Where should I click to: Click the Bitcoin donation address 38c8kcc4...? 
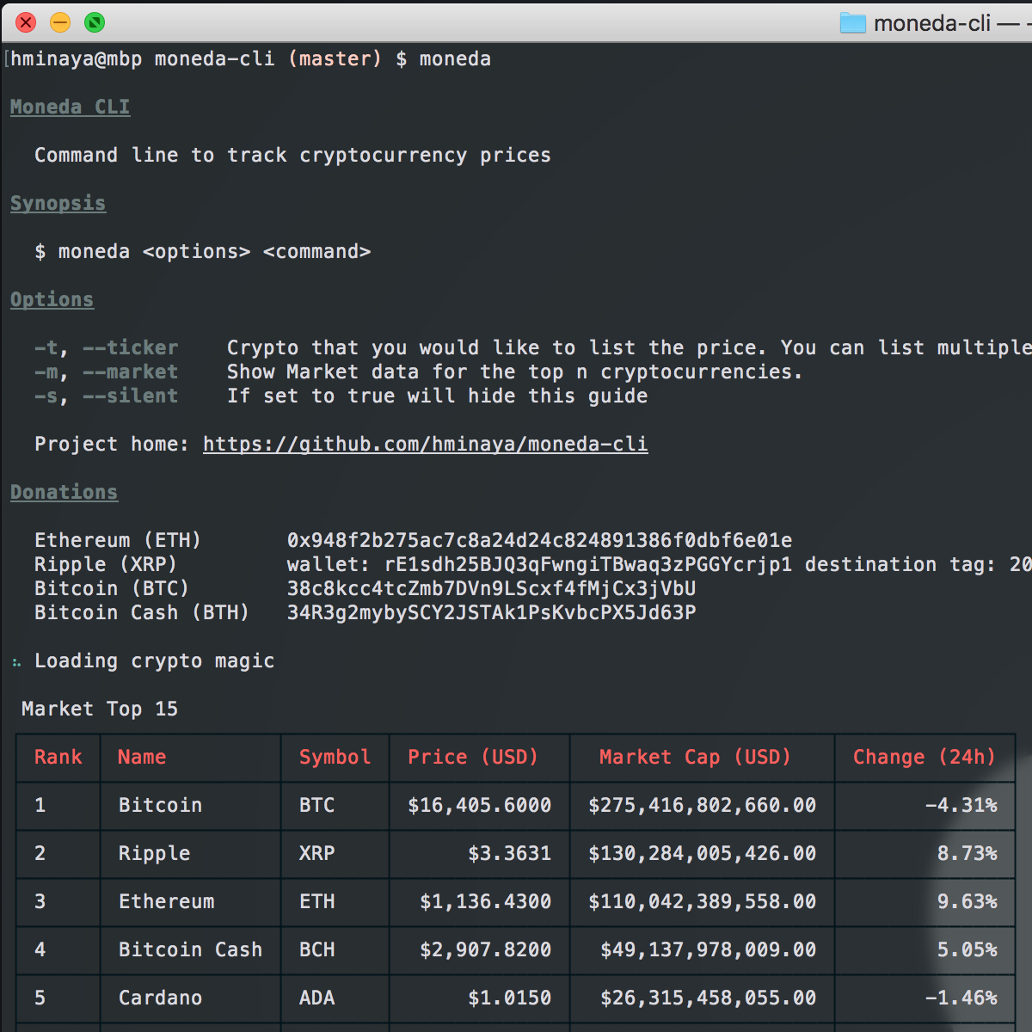[491, 588]
